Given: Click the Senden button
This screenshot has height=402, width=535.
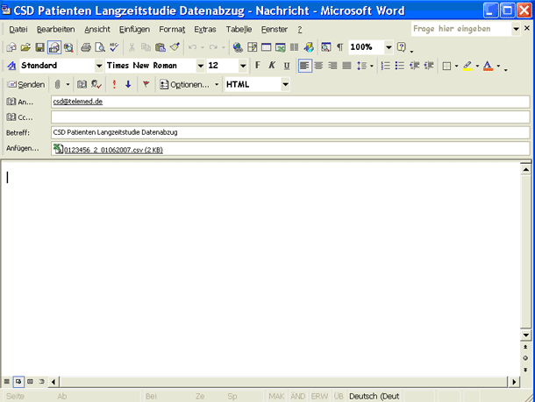Looking at the screenshot, I should click(x=26, y=84).
